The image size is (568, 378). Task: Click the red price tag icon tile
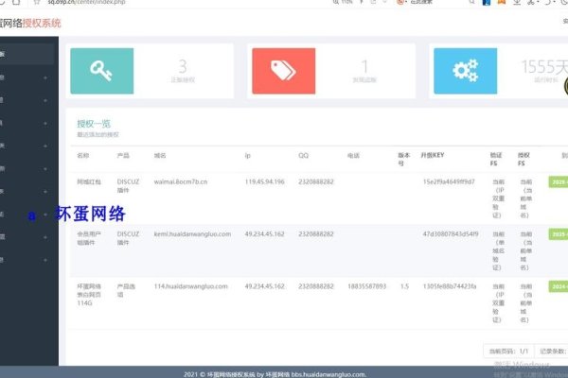click(284, 71)
